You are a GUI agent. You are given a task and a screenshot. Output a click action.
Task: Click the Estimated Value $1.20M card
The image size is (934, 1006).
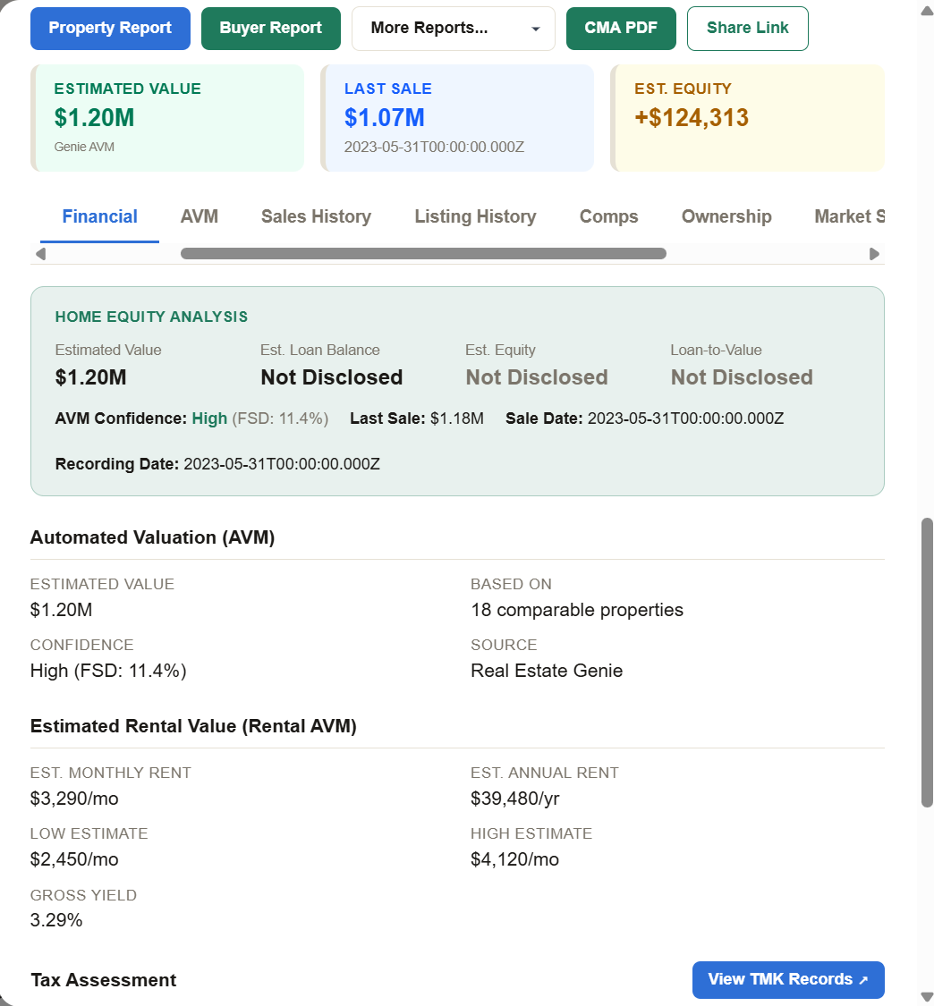(167, 118)
